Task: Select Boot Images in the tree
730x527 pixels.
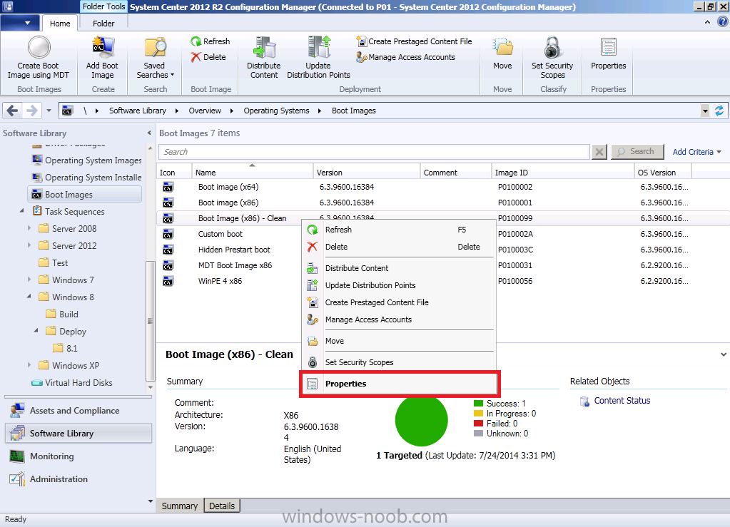Action: point(85,195)
